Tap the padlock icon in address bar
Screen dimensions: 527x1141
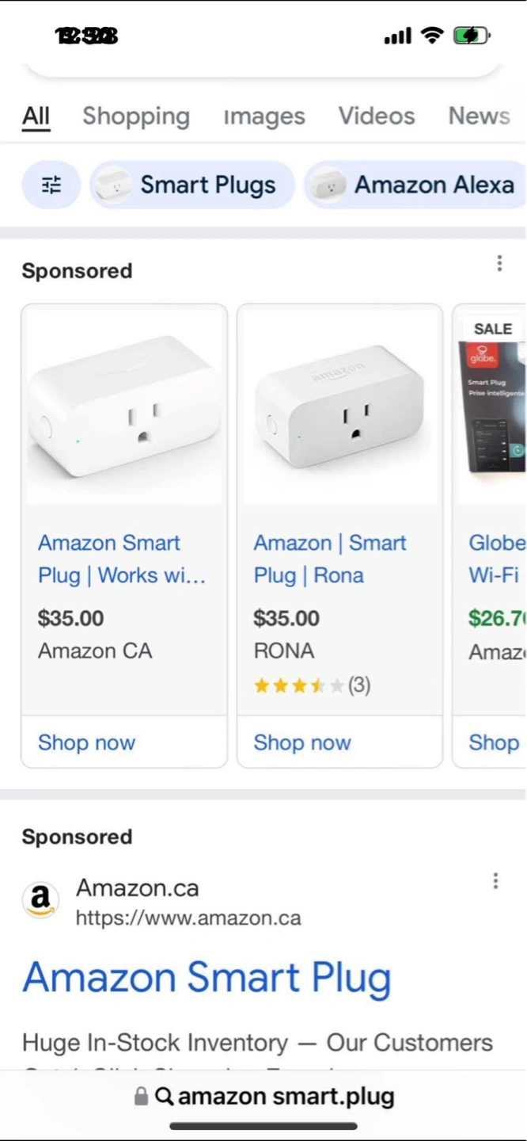pos(141,1097)
